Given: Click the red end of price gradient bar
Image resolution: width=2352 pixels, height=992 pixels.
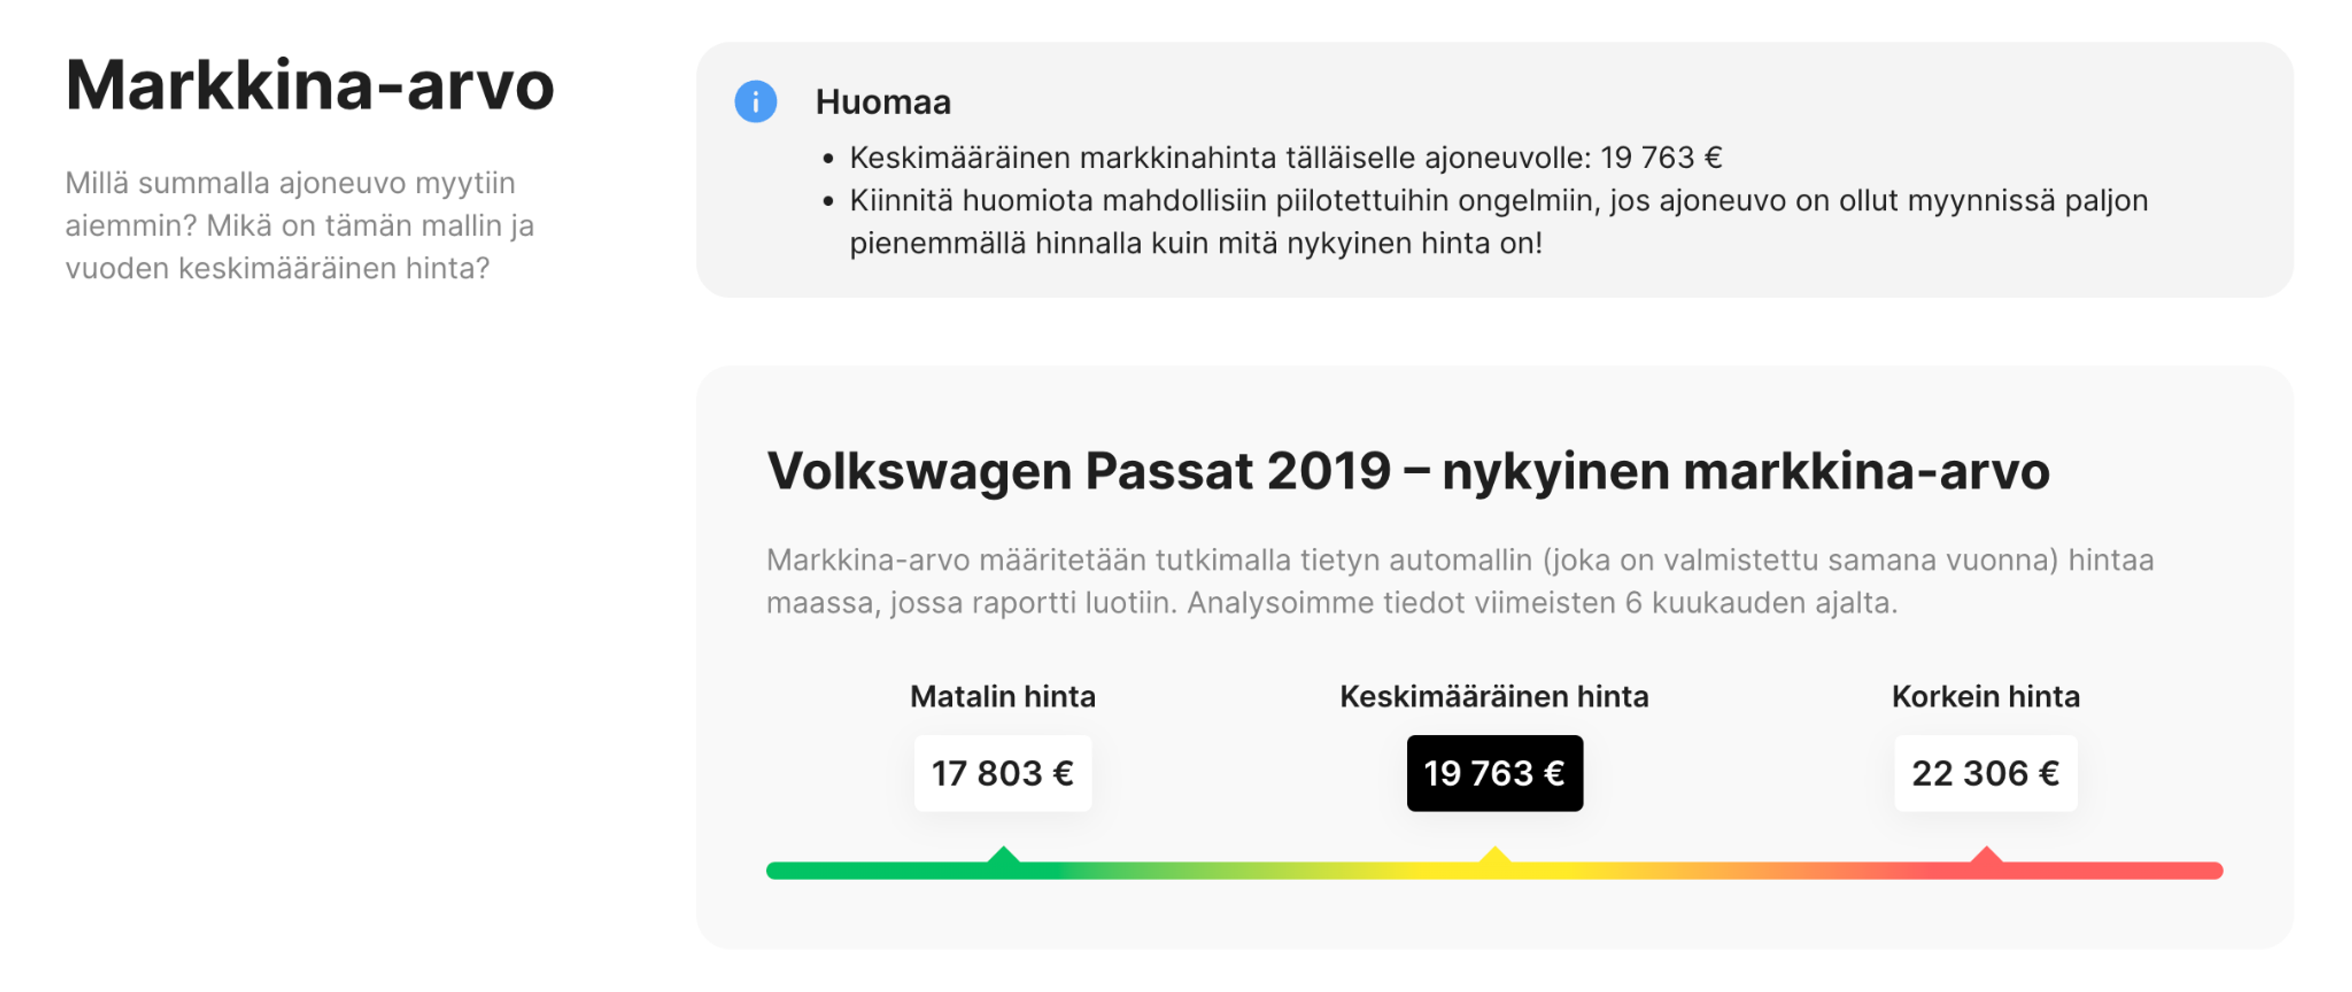Looking at the screenshot, I should (x=2127, y=871).
